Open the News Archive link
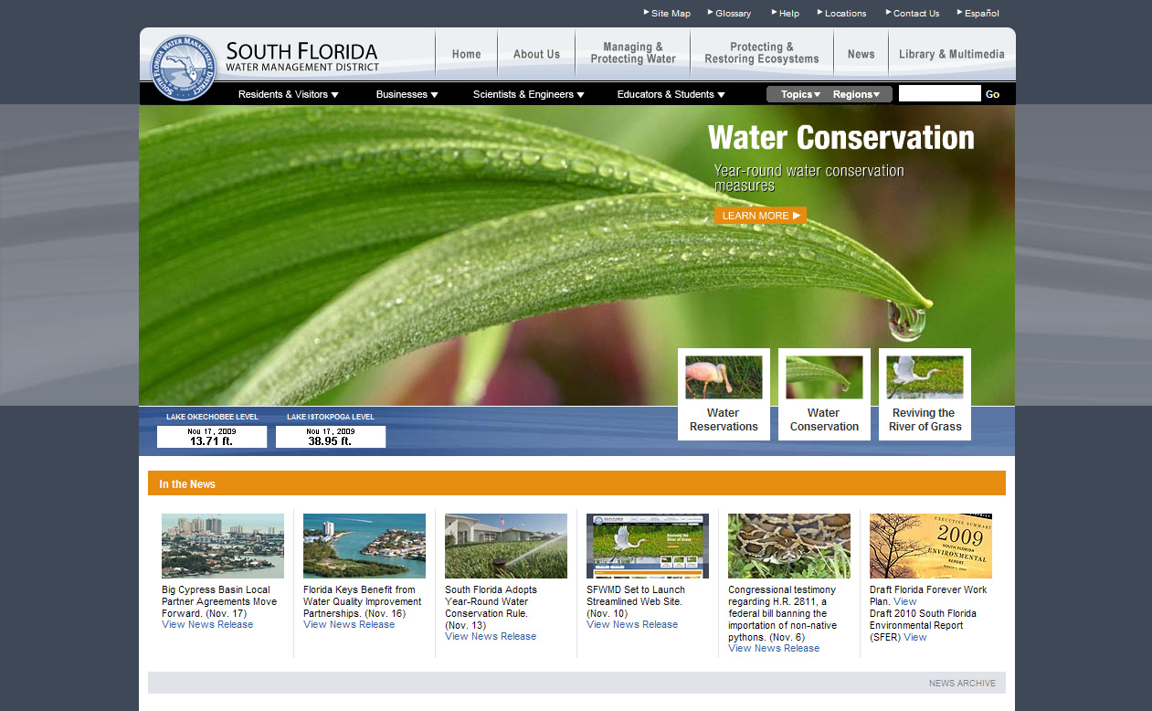 962,684
